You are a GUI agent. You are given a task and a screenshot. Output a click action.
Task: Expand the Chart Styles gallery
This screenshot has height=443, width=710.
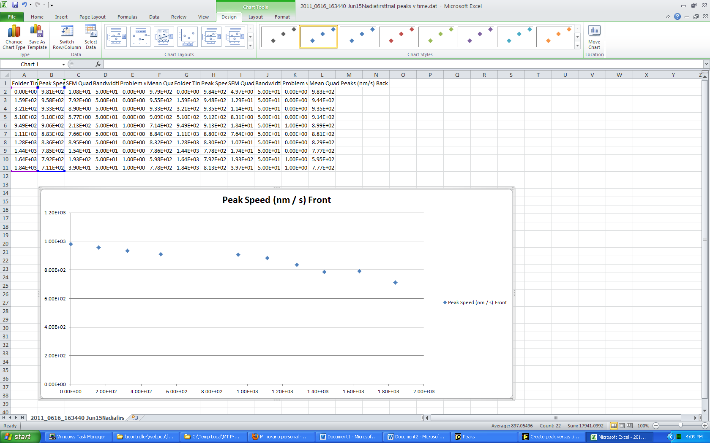point(577,46)
